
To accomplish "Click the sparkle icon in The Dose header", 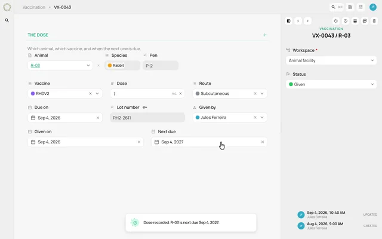I will tap(265, 35).
